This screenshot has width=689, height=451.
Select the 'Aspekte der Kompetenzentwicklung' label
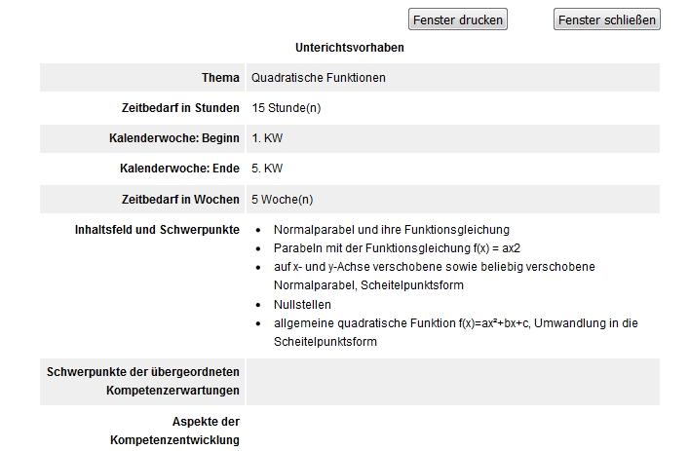pyautogui.click(x=175, y=431)
